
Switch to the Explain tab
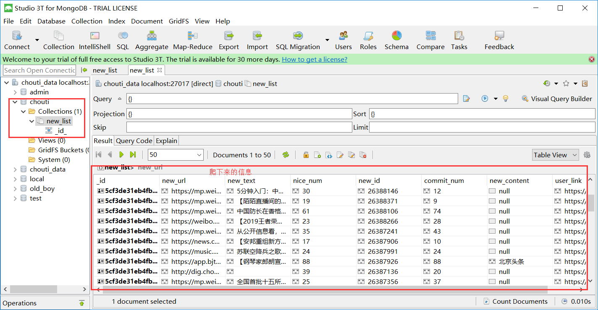[x=166, y=141]
